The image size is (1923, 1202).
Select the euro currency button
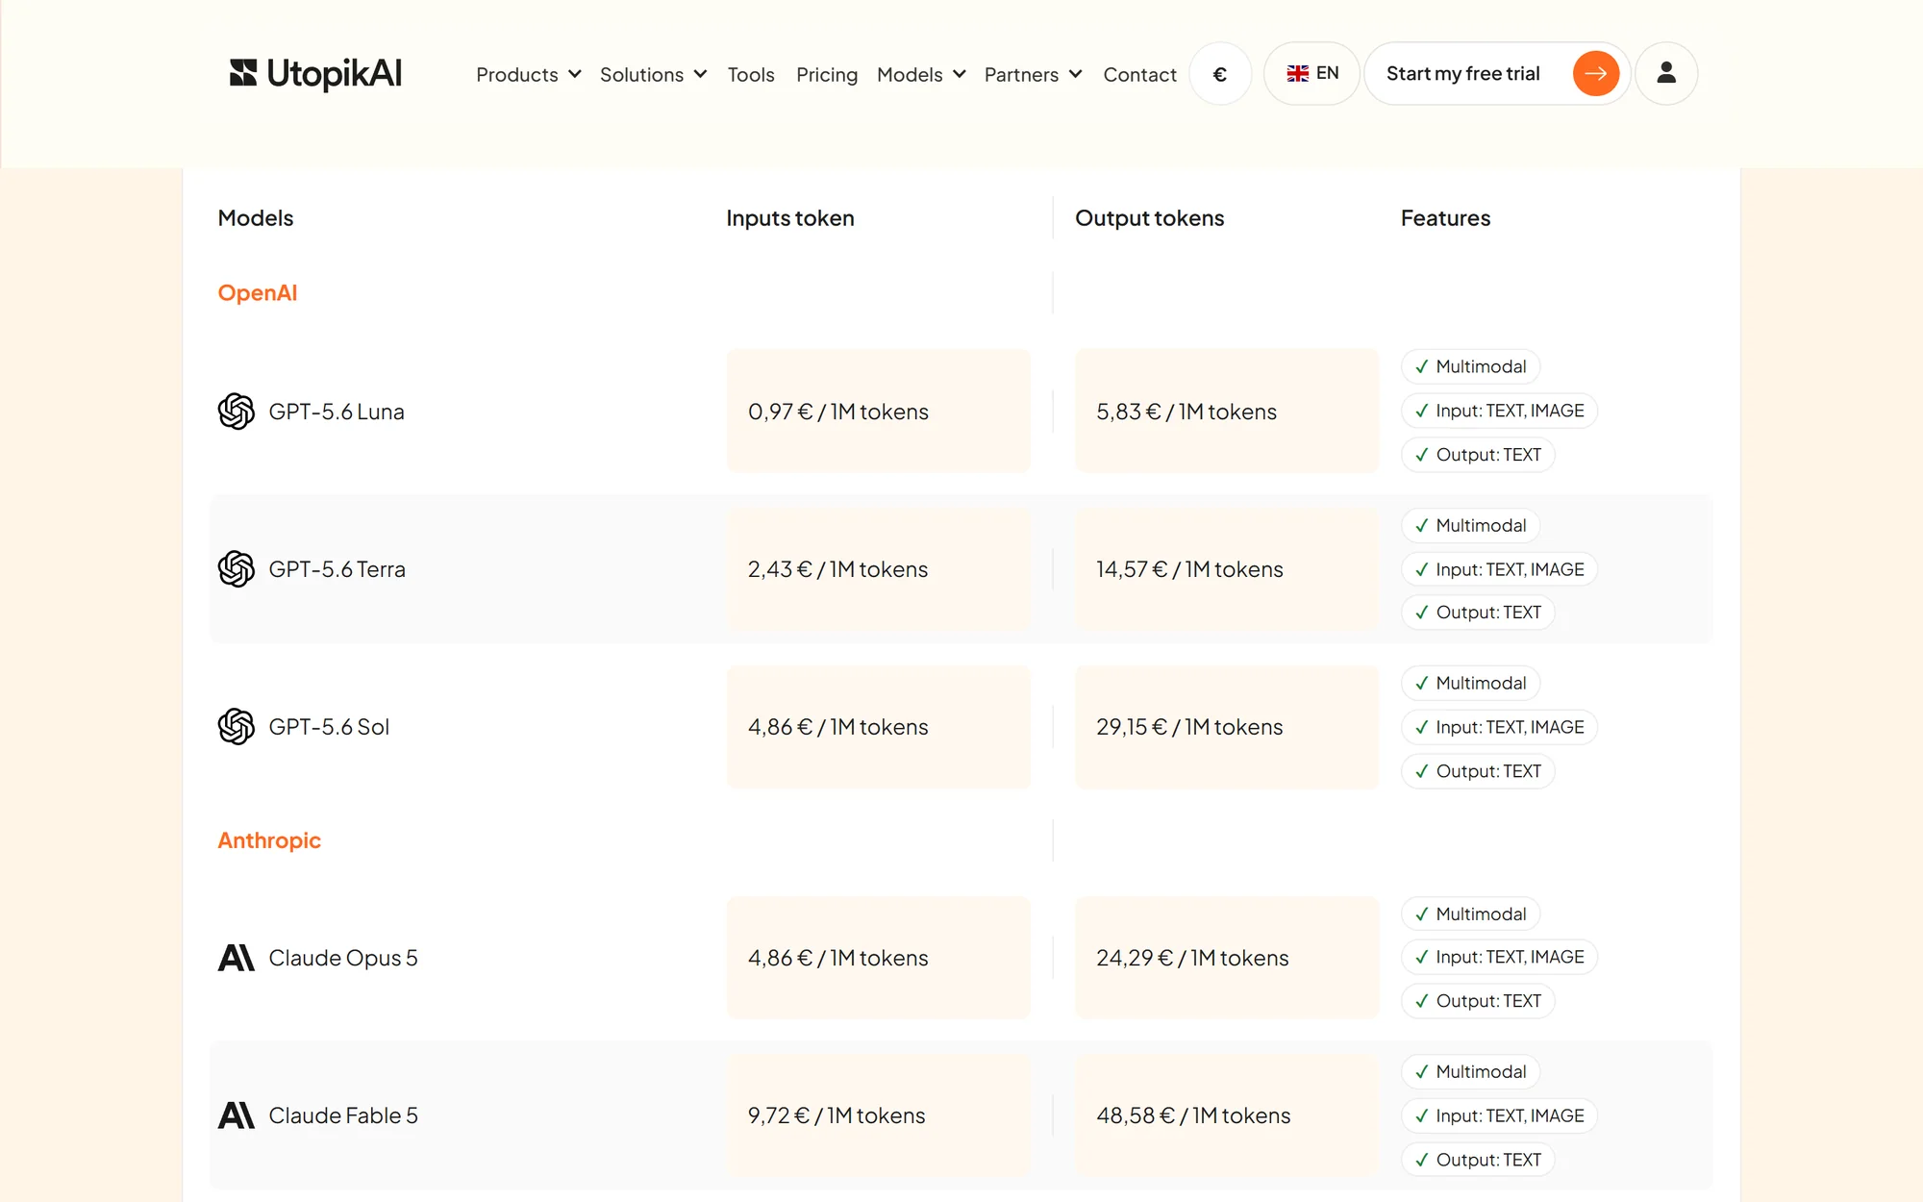pyautogui.click(x=1220, y=73)
